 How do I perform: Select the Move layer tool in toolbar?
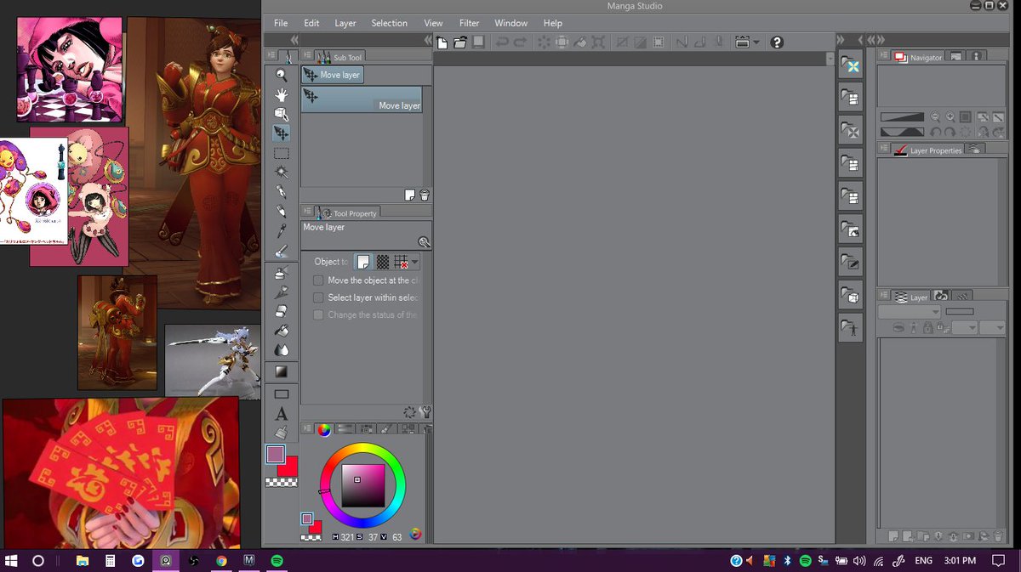[x=281, y=133]
